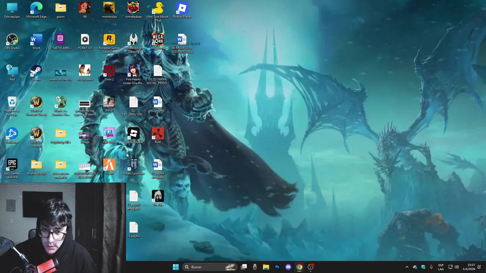
Task: Select the 371e6705-b995 file icon
Action: coord(61,42)
